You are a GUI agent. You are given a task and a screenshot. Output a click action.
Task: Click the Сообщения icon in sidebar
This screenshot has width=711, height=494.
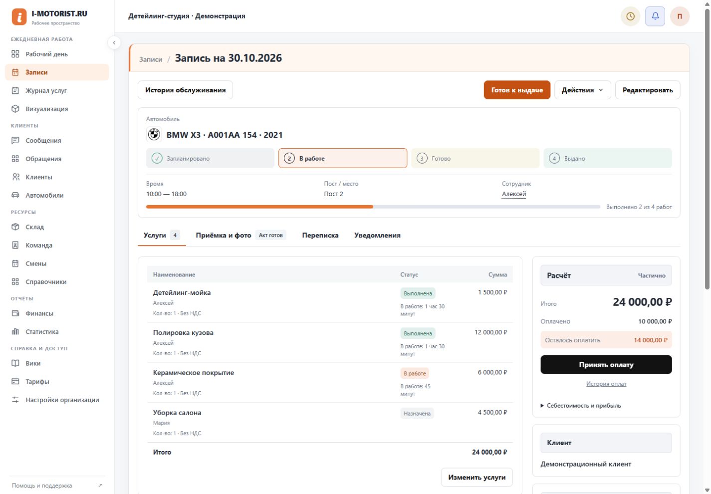click(15, 140)
